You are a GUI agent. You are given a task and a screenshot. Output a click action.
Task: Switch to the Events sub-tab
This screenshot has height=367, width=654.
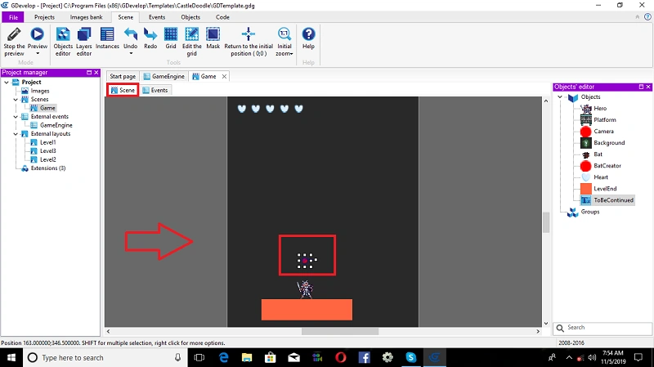[155, 90]
